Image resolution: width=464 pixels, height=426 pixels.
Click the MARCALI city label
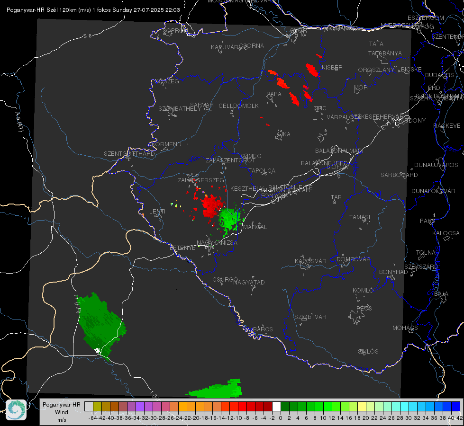tap(256, 227)
